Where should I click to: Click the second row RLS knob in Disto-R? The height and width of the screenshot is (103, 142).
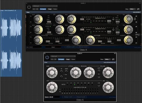(72, 29)
